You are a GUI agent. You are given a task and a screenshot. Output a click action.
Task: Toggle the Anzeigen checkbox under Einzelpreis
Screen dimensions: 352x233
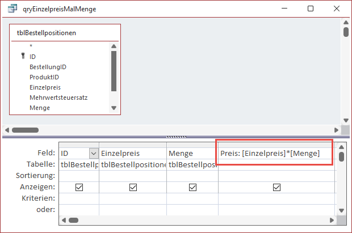[133, 188]
